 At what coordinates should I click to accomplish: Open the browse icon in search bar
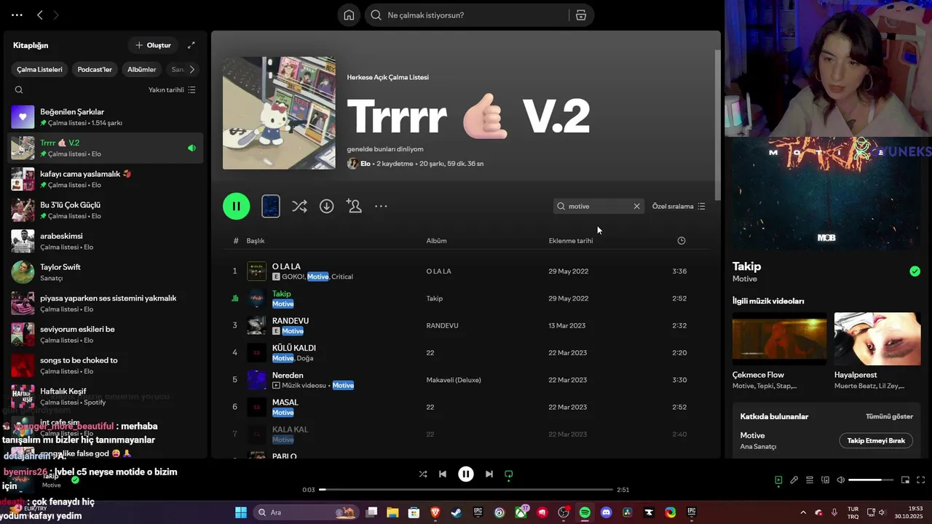(x=581, y=15)
